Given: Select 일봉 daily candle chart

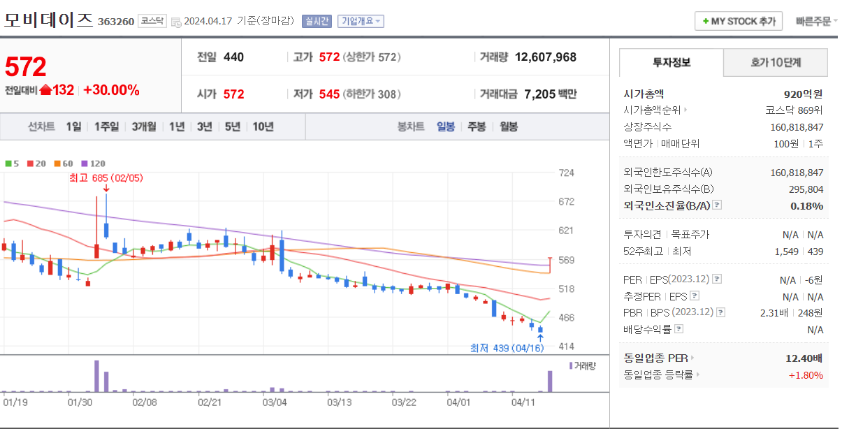Looking at the screenshot, I should [446, 126].
